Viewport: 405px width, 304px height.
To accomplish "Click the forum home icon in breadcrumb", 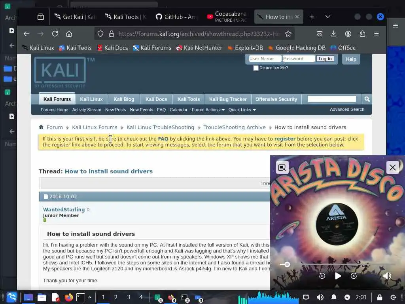I will (41, 127).
